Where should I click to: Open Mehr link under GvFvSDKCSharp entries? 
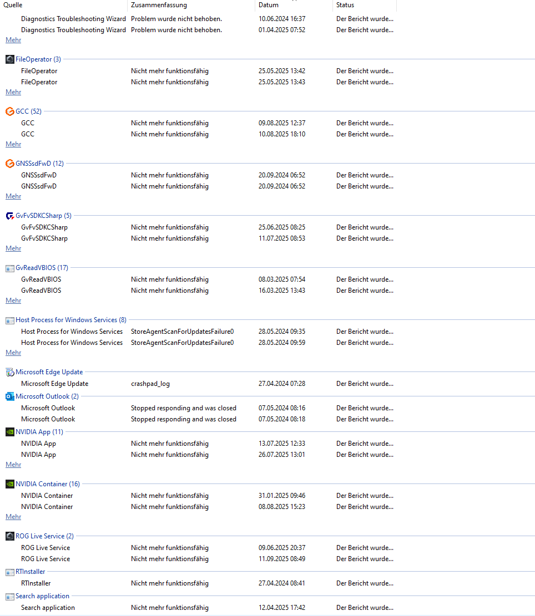[13, 249]
